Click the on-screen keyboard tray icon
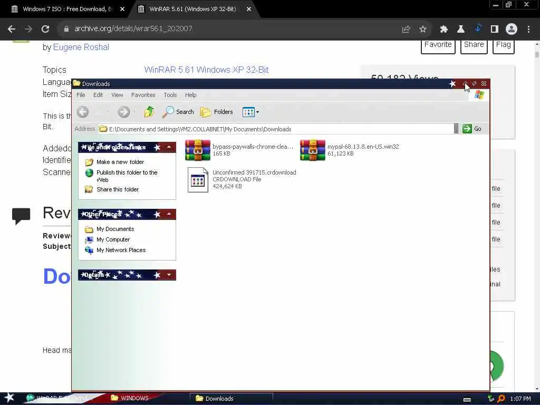The image size is (540, 405). click(x=467, y=400)
